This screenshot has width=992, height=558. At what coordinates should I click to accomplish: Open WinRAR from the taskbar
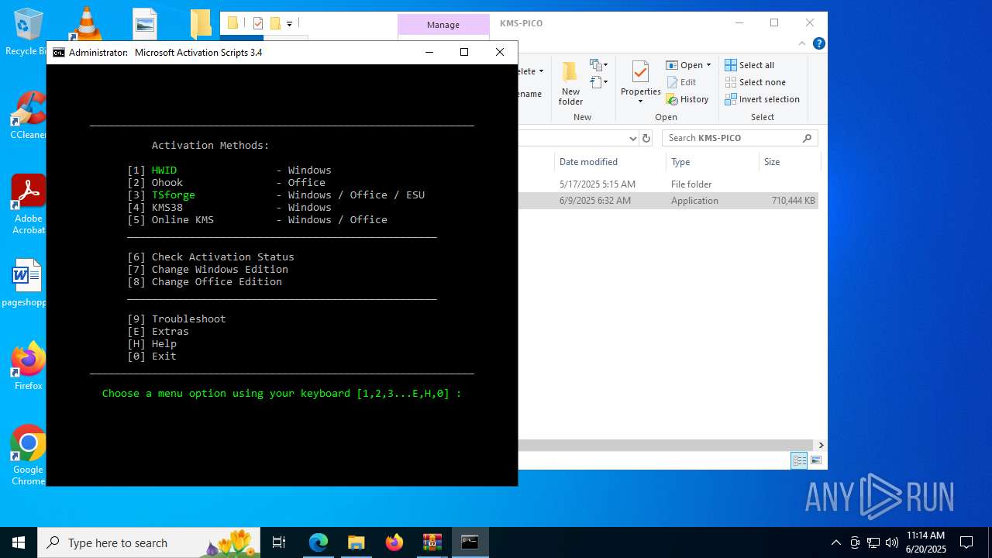(x=432, y=542)
